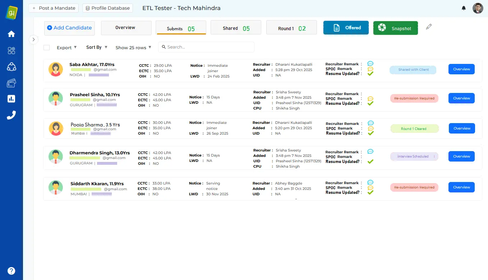Open the Show 25 rows dropdown
488x280 pixels.
point(133,47)
